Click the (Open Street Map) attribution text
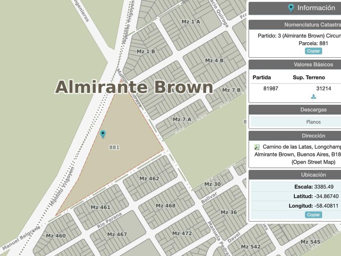 coord(313,162)
